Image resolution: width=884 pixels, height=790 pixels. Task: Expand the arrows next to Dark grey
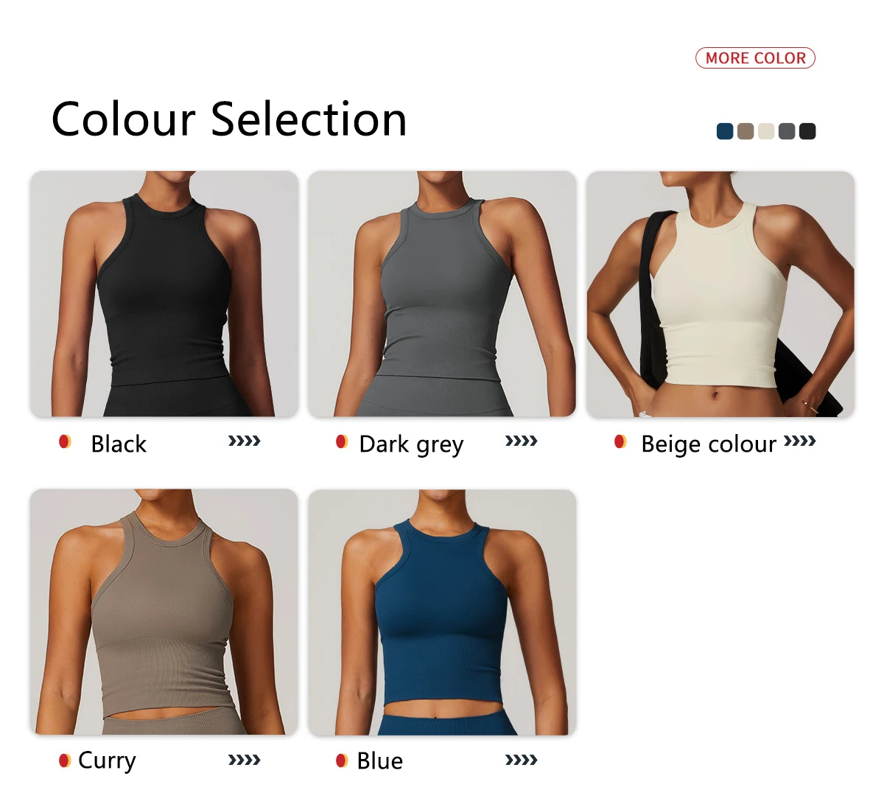click(521, 441)
